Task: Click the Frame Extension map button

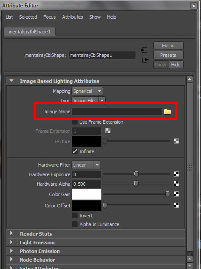Action: point(108,131)
